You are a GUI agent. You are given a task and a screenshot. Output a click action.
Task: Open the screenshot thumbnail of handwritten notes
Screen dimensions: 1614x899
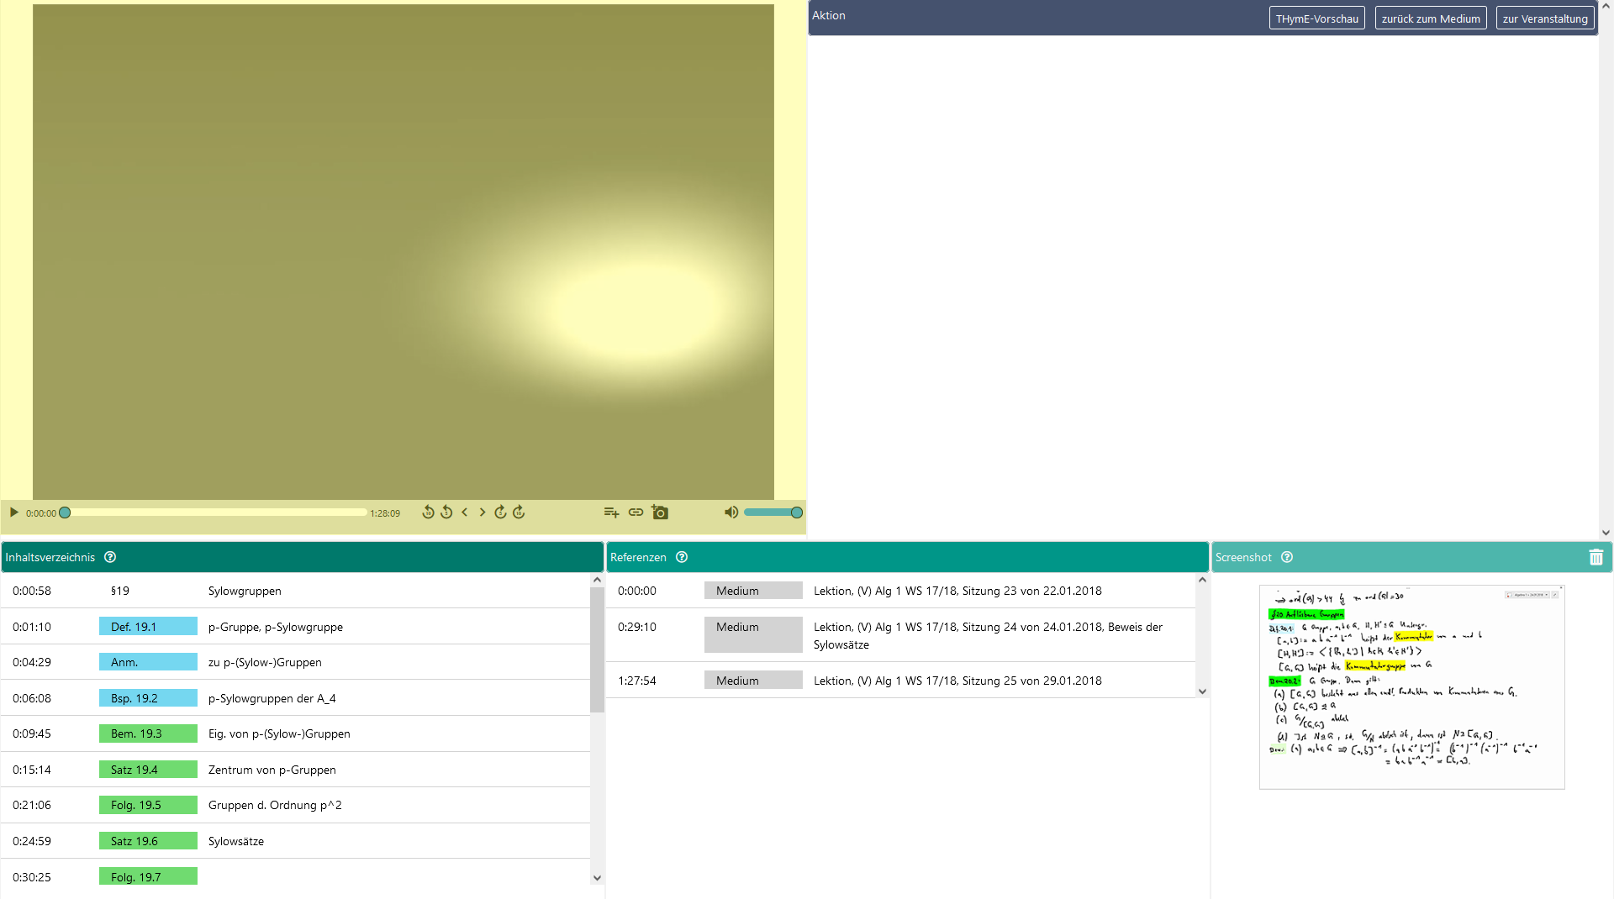coord(1412,686)
